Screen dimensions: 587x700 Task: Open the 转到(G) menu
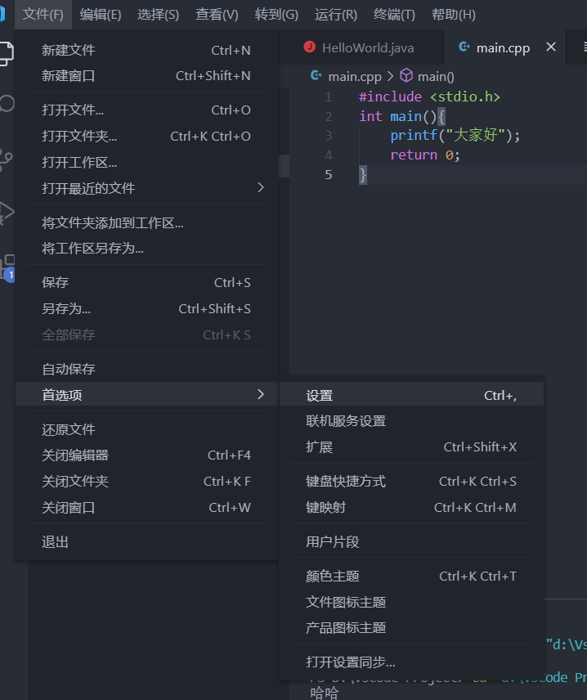coord(276,14)
